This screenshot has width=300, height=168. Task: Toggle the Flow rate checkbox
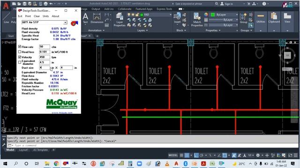click(20, 47)
